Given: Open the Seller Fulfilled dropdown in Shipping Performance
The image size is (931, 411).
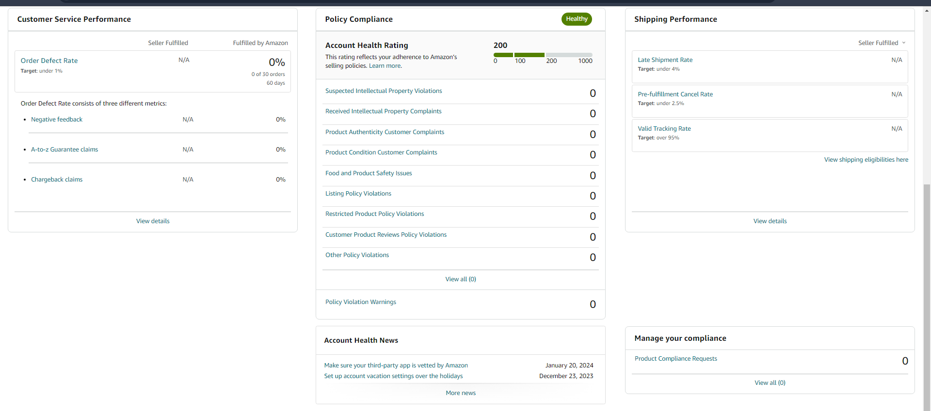Looking at the screenshot, I should [882, 43].
